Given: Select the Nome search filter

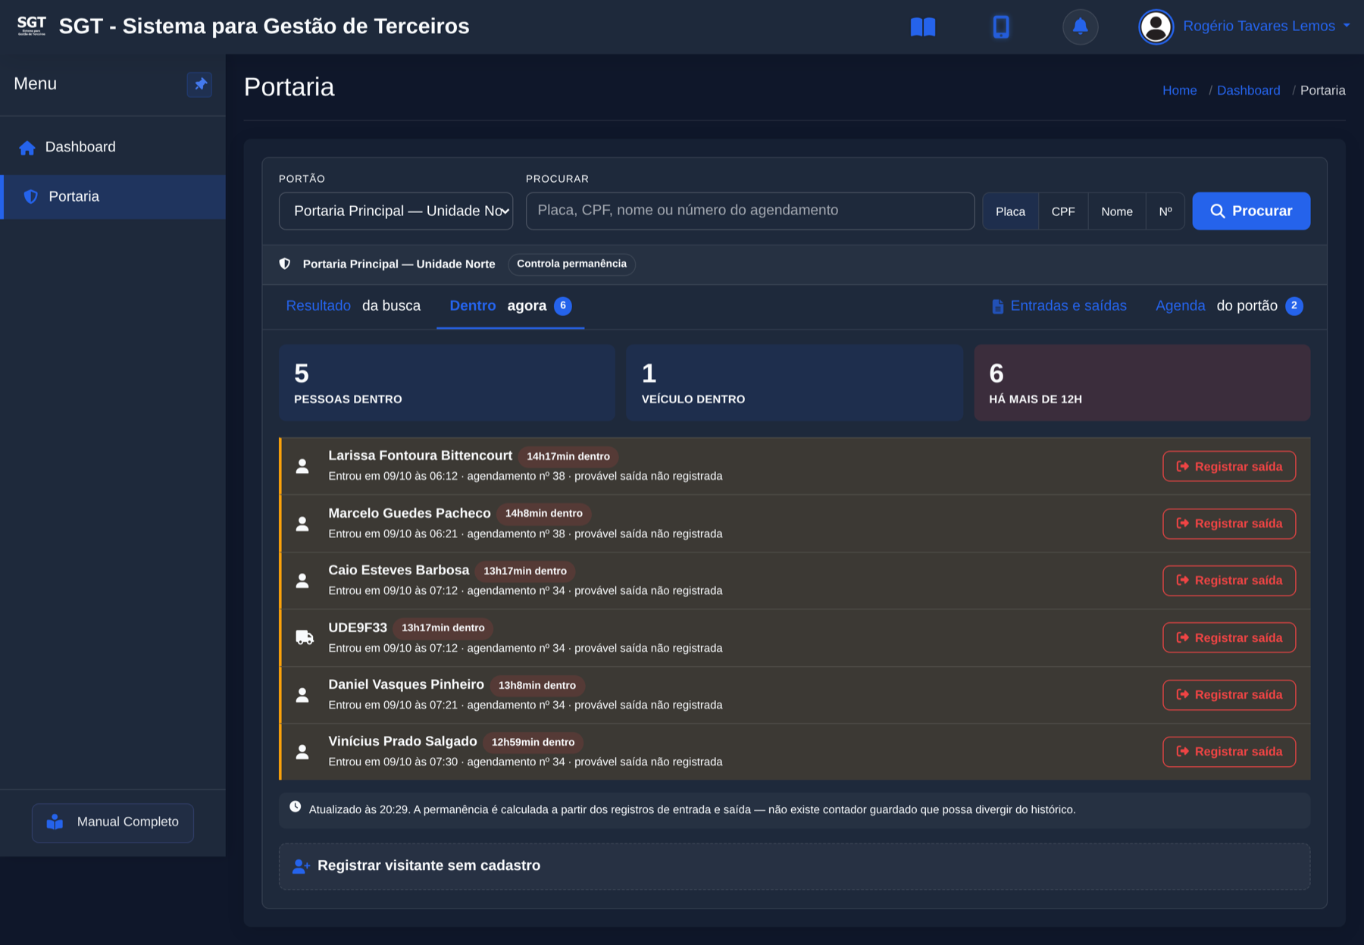Looking at the screenshot, I should click(1117, 211).
